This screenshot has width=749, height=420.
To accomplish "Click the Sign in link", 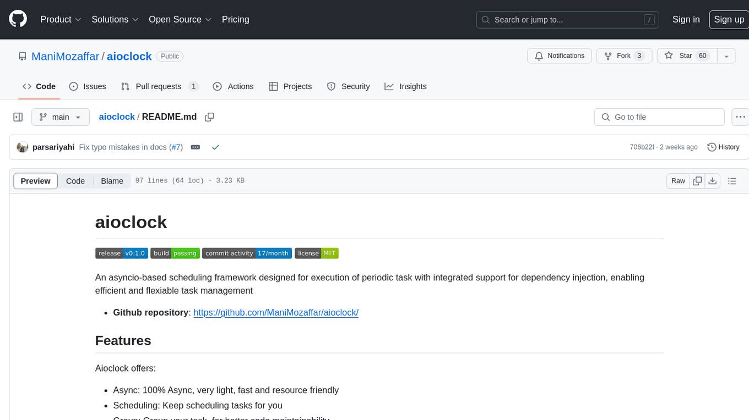I will pyautogui.click(x=686, y=19).
